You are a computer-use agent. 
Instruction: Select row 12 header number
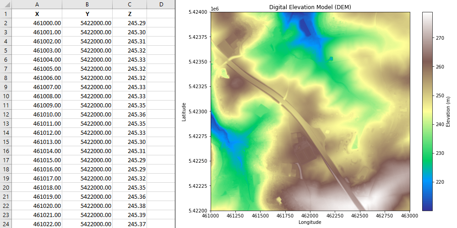click(5, 114)
